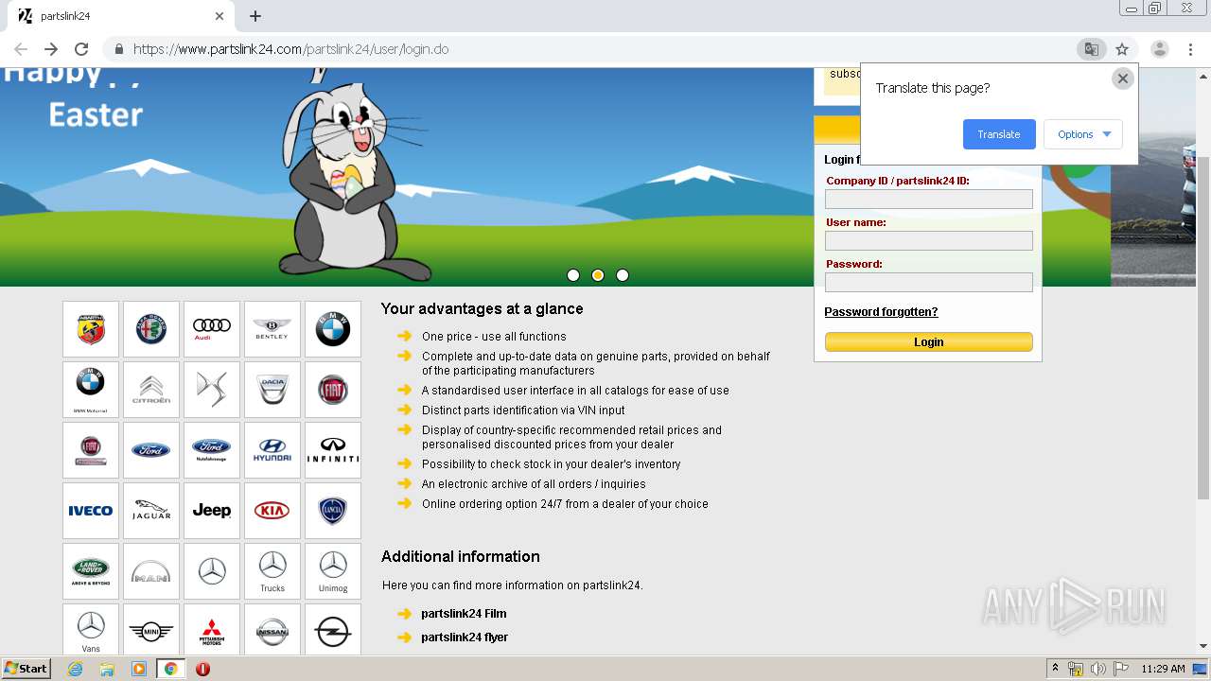Go back to previous page

21,49
